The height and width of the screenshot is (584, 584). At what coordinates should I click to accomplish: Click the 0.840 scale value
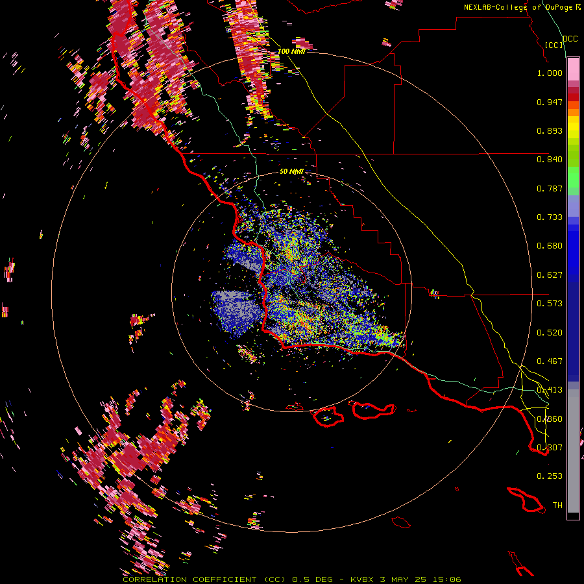pos(550,160)
